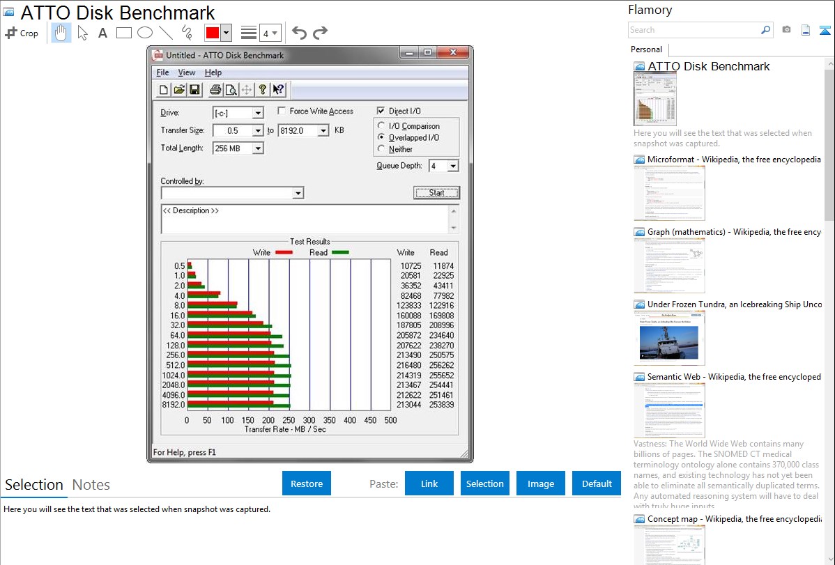Switch to the Selection tab
The width and height of the screenshot is (835, 565).
tap(34, 485)
